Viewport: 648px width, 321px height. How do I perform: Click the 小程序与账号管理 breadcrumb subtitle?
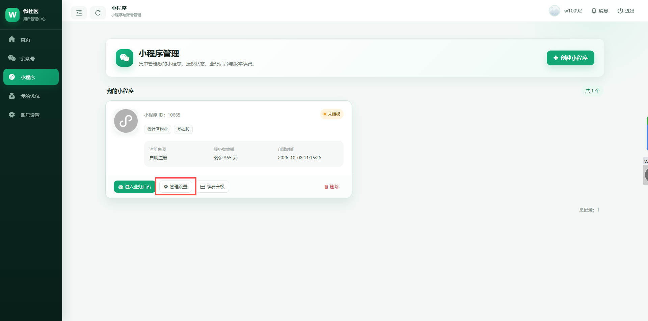(x=126, y=15)
